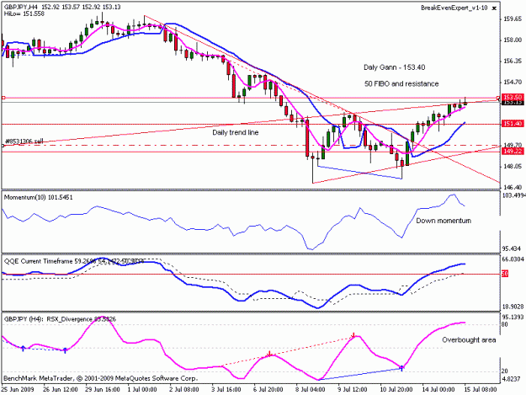Select the 'Daily trend line' text label
This screenshot has height=395, width=526.
(236, 132)
